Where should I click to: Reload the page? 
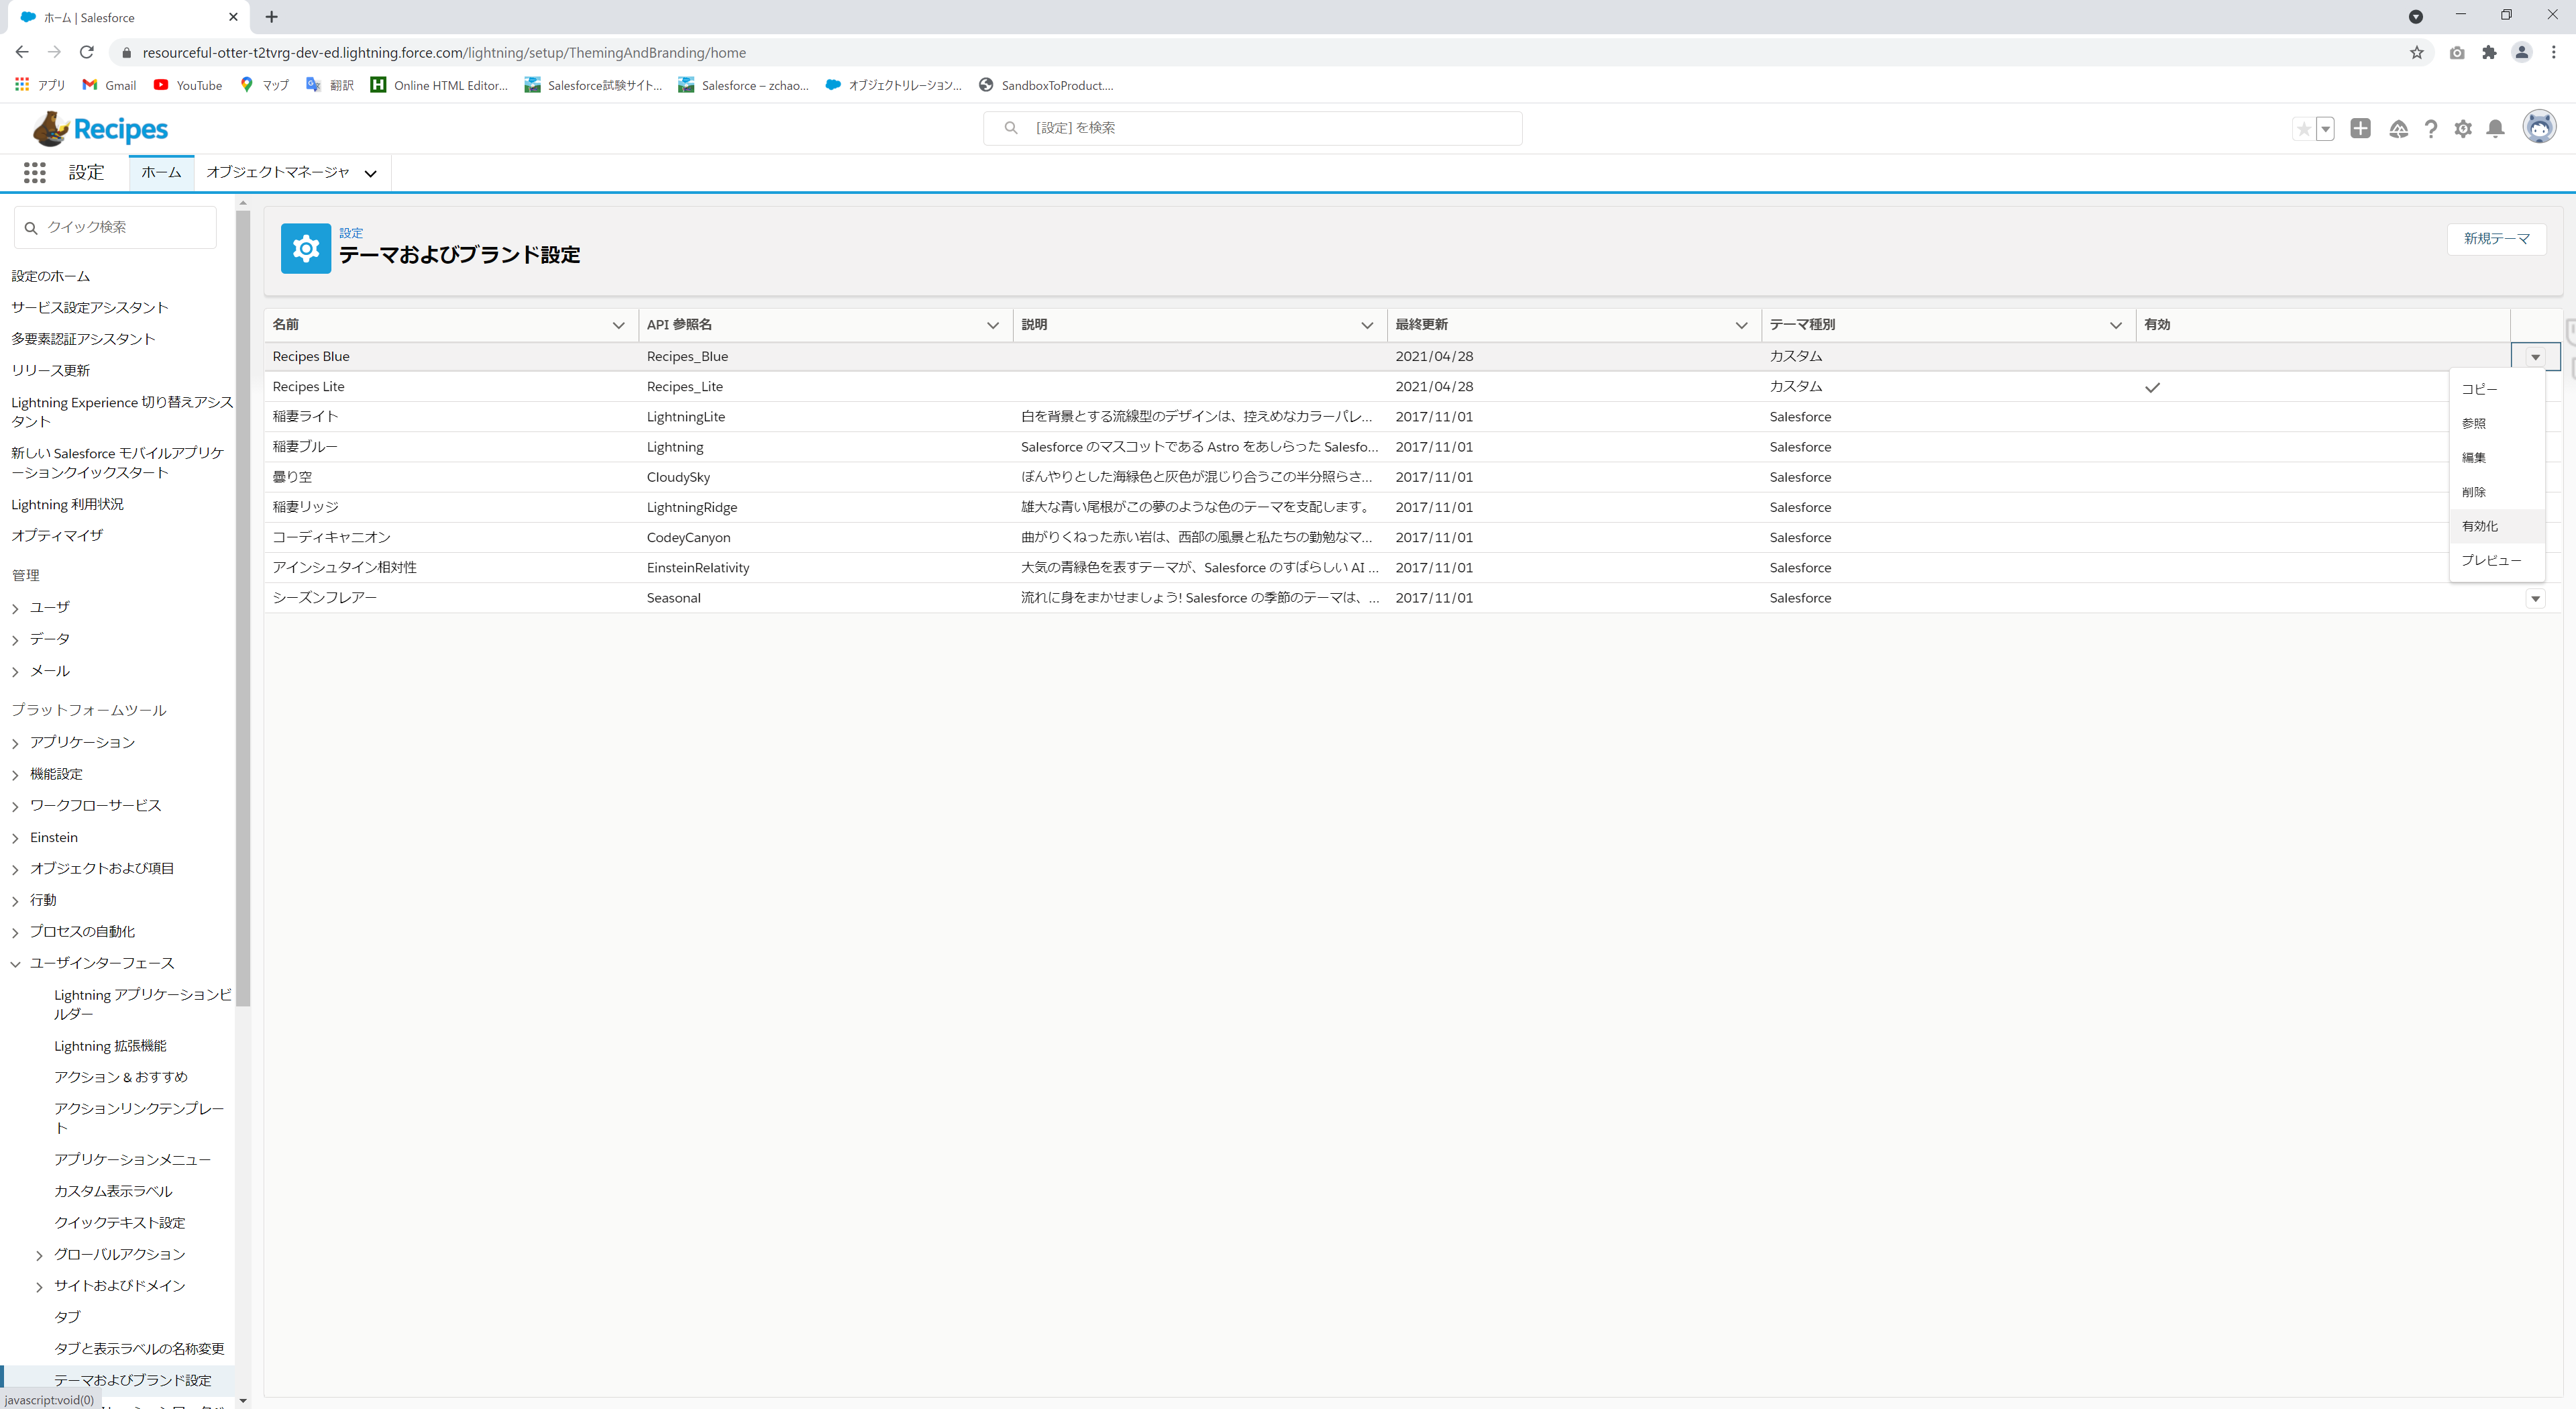click(x=87, y=52)
